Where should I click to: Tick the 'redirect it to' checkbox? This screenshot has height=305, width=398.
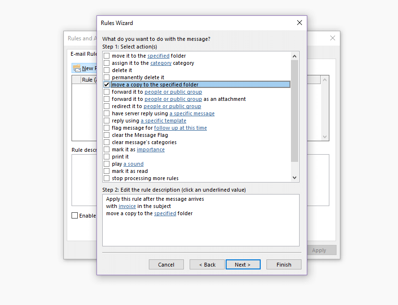point(107,106)
